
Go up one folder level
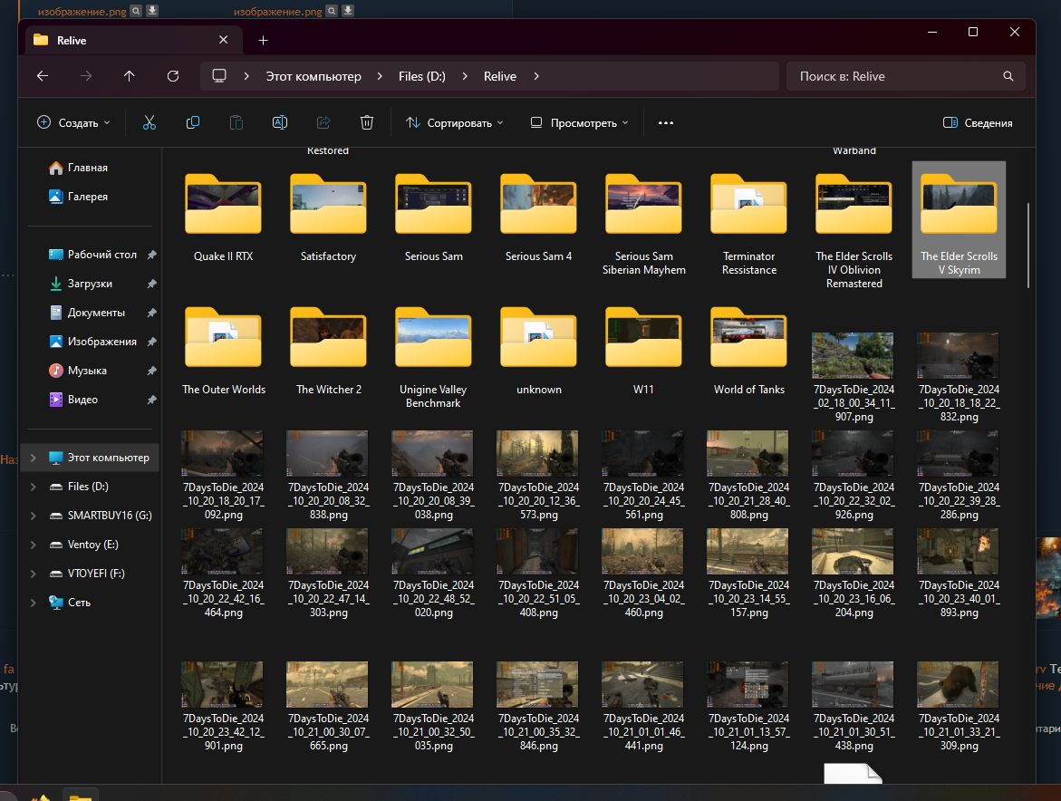point(130,76)
